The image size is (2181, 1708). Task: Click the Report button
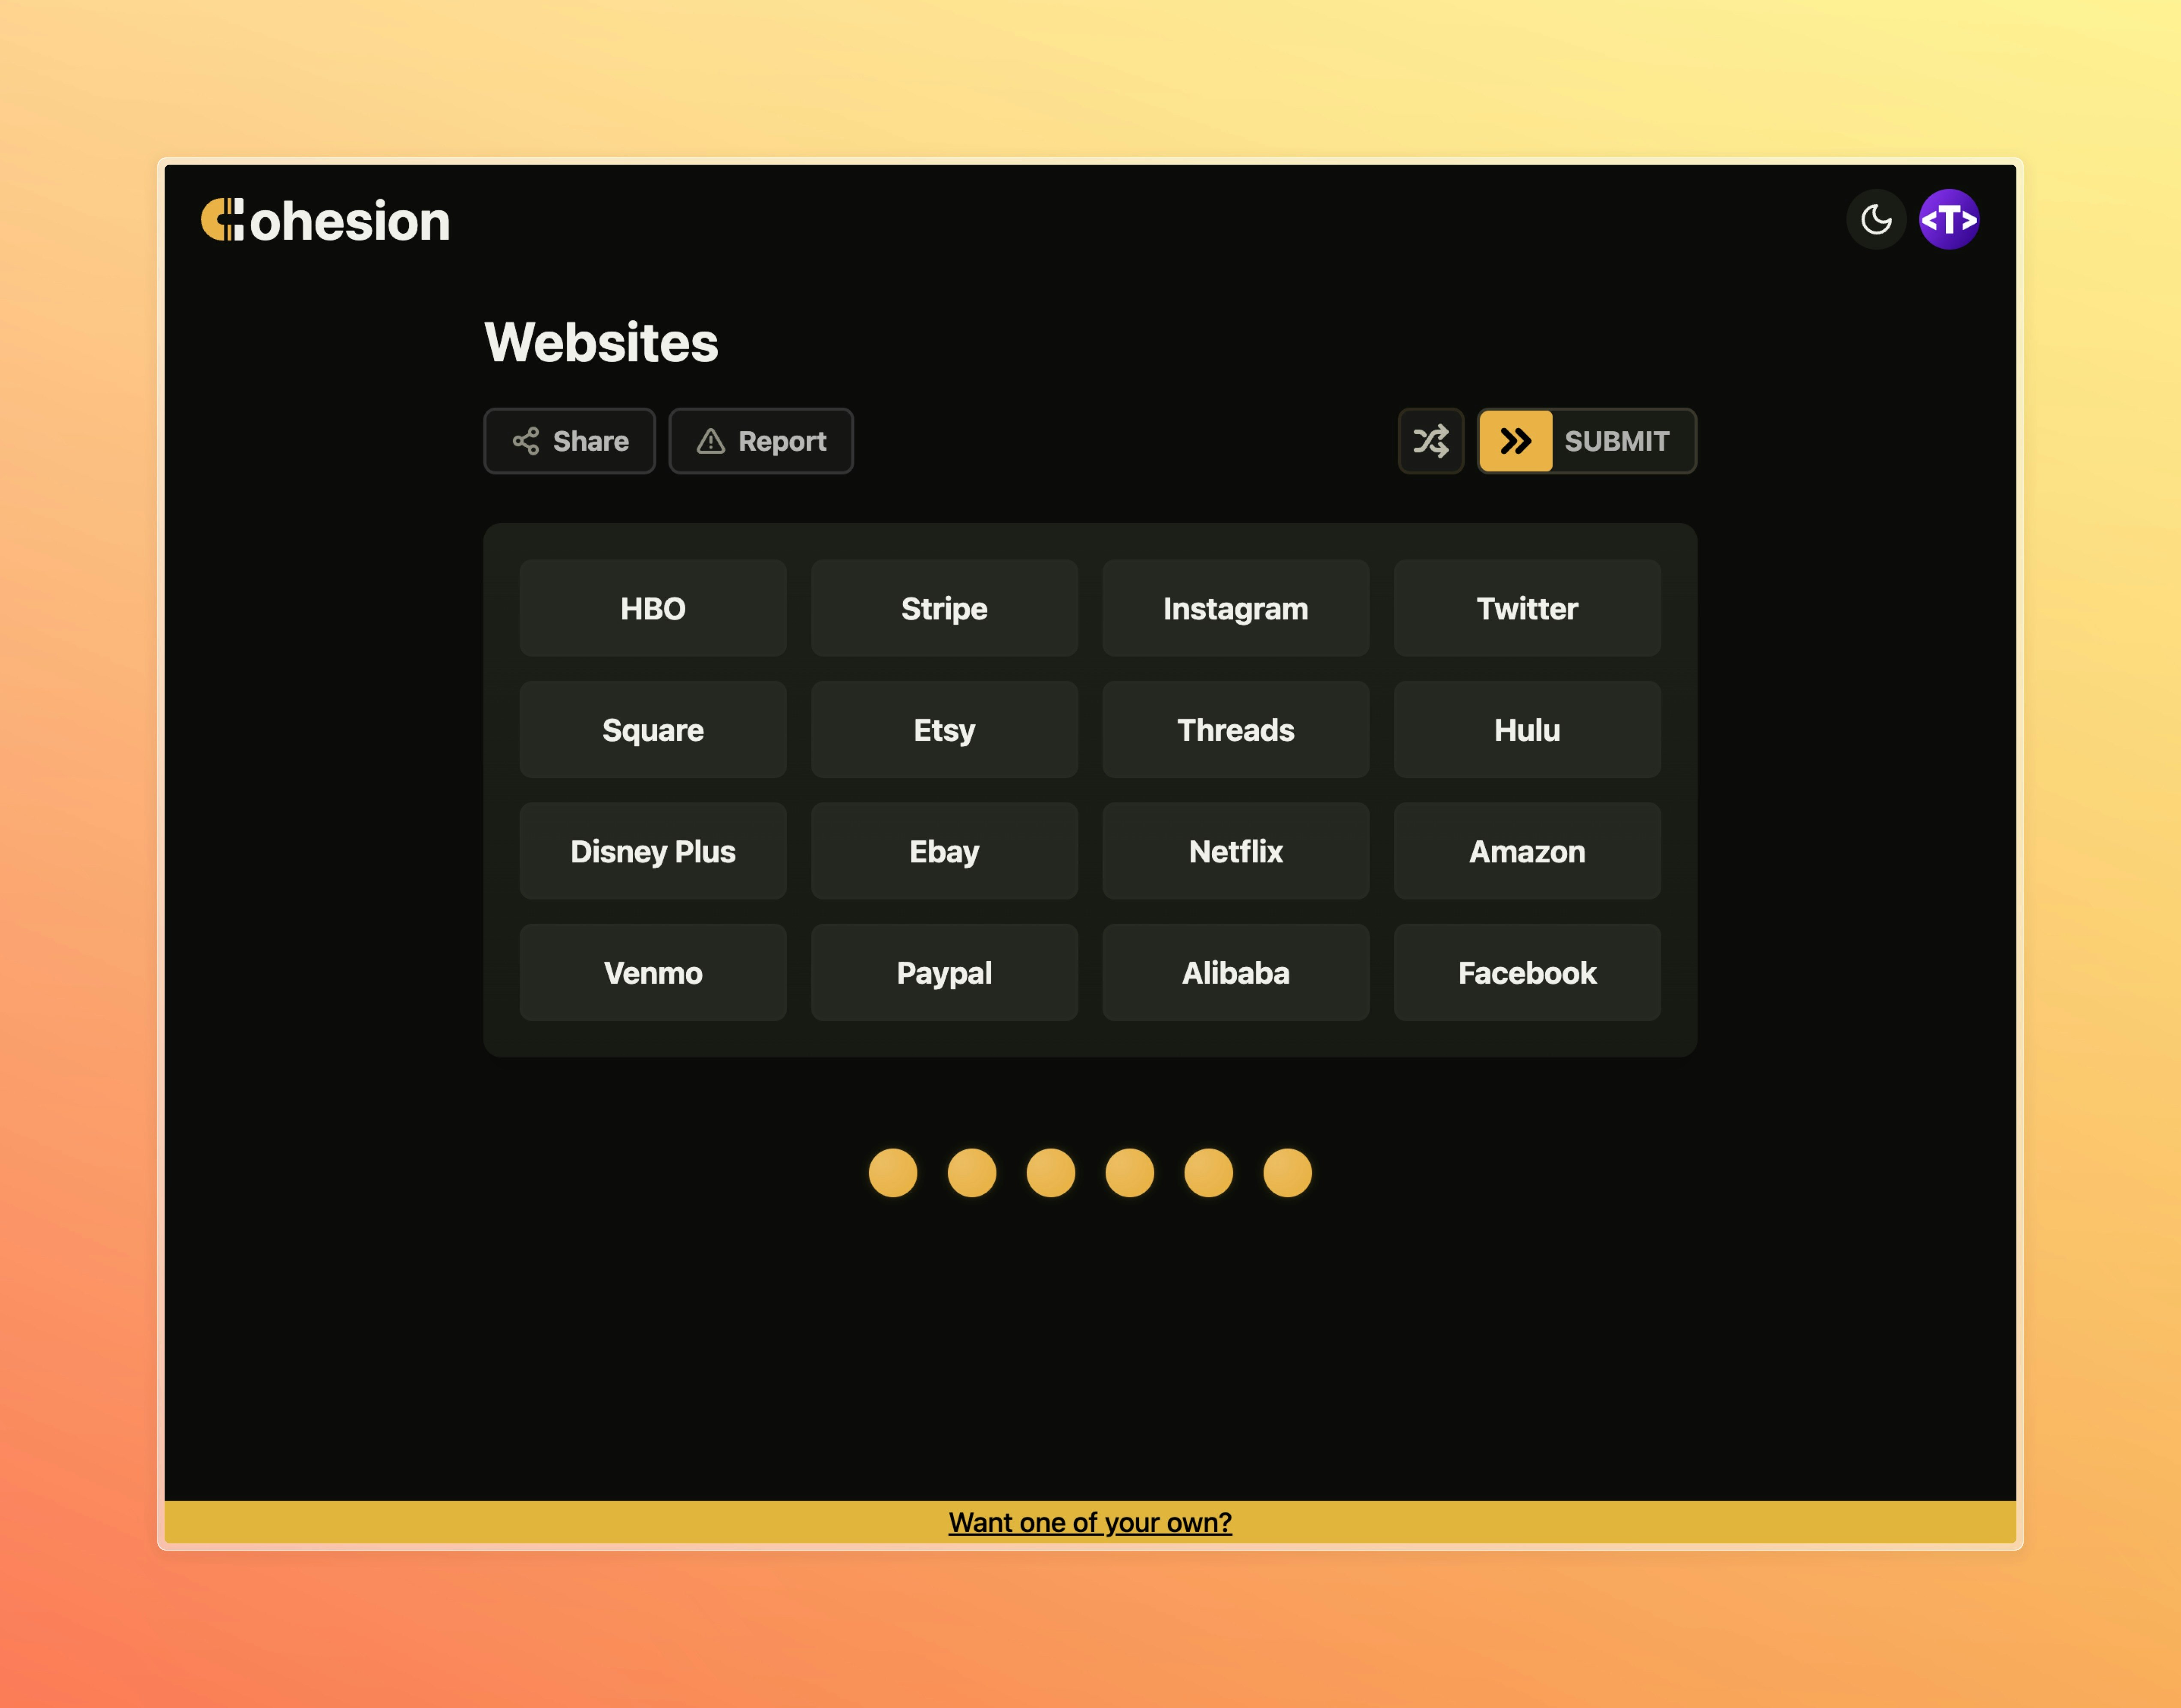(761, 441)
